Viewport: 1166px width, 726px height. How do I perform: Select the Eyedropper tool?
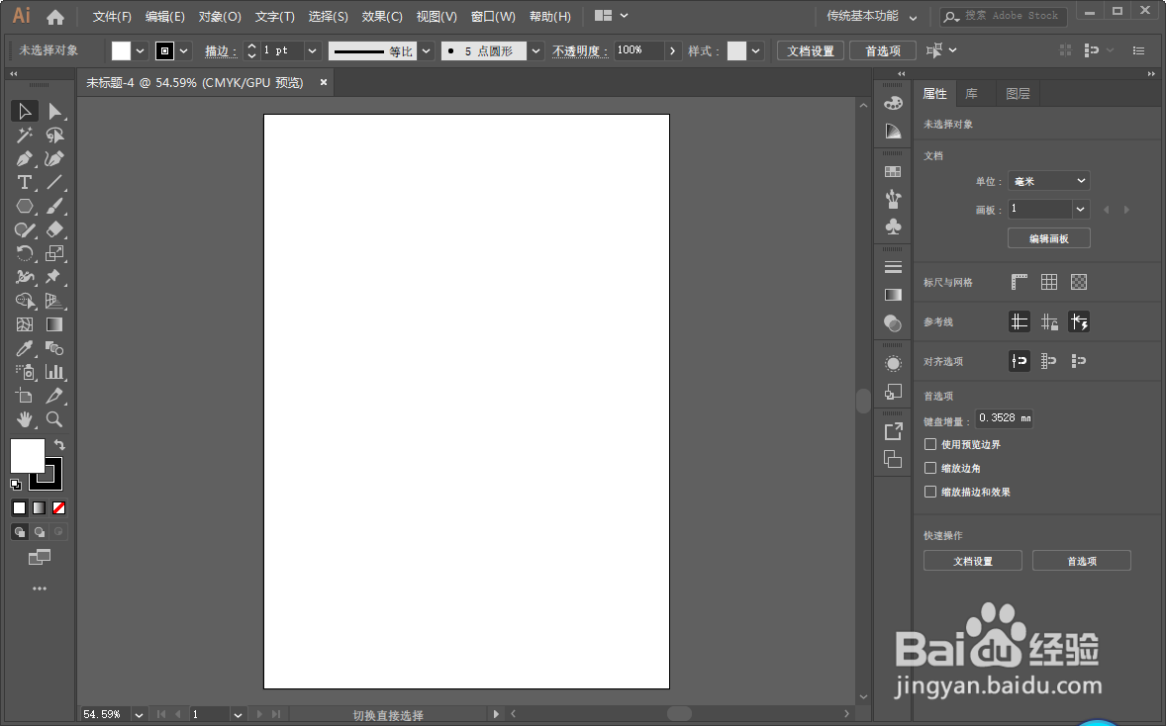(x=24, y=348)
